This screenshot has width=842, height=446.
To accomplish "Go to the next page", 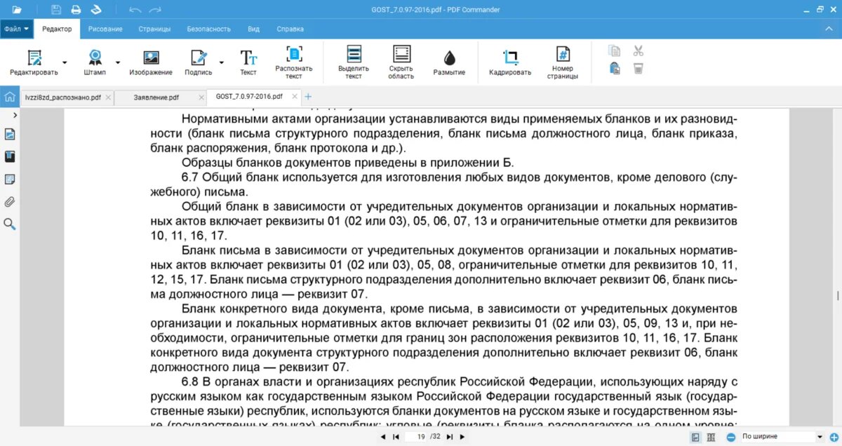I will click(x=462, y=437).
